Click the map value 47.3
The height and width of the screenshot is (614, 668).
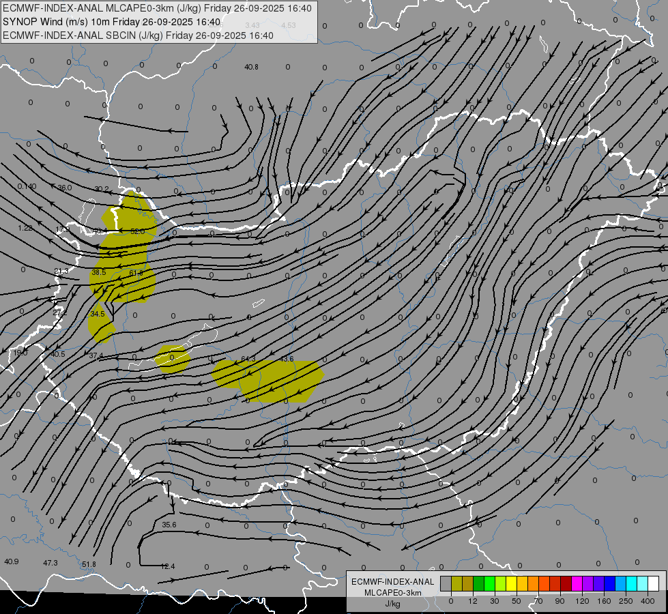click(50, 564)
